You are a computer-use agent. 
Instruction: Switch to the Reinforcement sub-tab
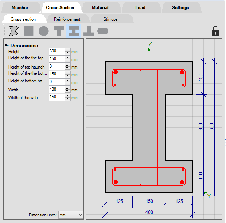(x=67, y=19)
